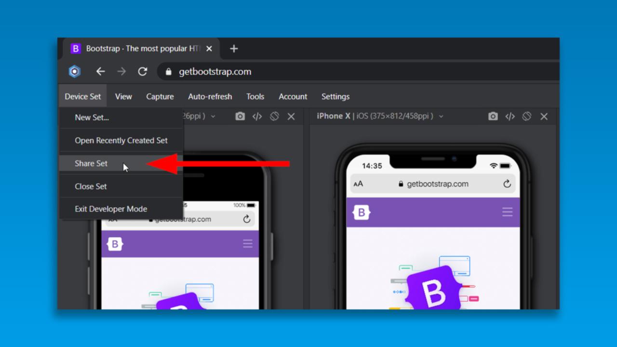This screenshot has height=347, width=617.
Task: Capture a screenshot of the left device
Action: point(240,116)
